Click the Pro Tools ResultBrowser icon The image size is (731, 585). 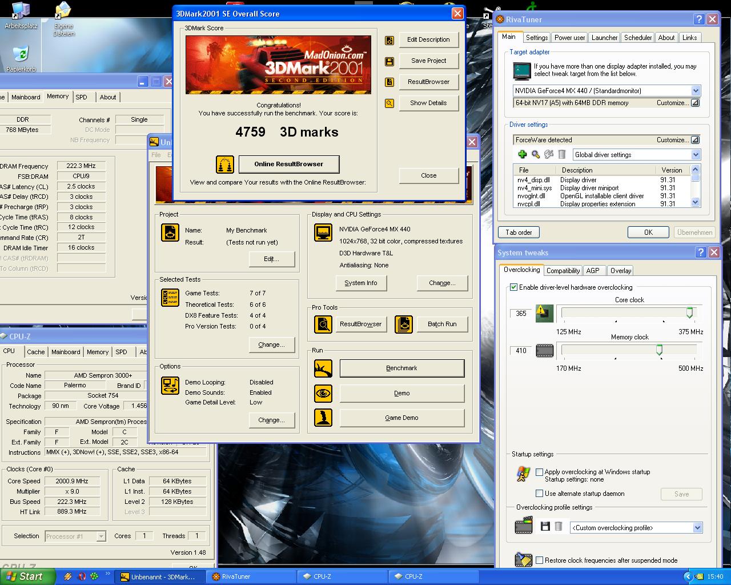323,324
